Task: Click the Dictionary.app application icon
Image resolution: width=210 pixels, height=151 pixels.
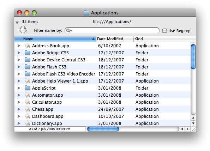Action: (28, 123)
